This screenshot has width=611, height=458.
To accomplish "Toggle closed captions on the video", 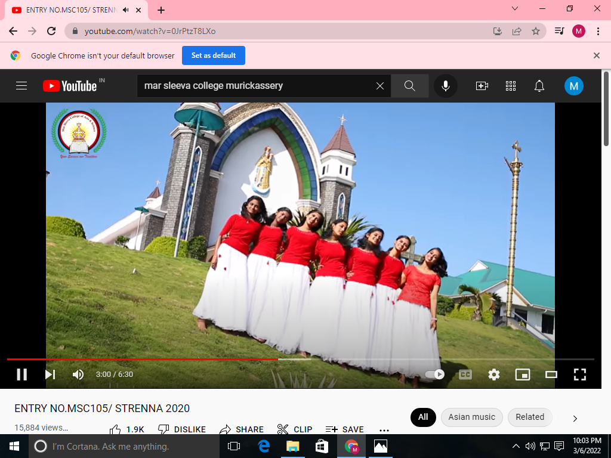I will tap(465, 375).
